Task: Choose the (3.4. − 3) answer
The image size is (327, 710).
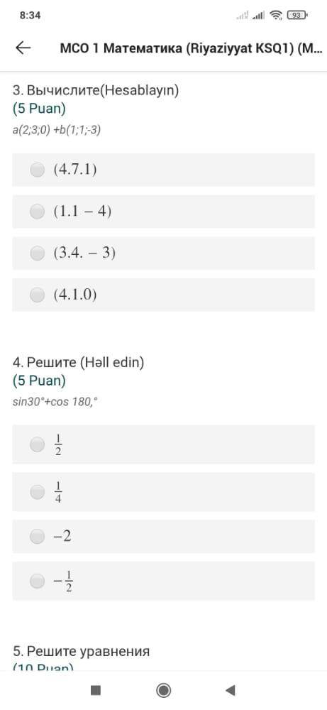Action: 163,253
